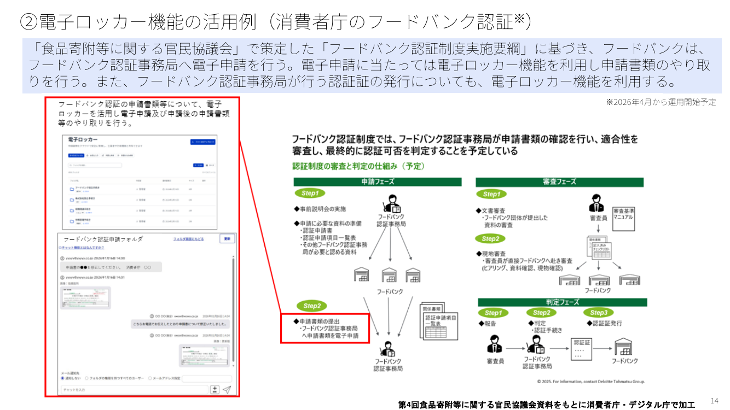Click the ※2026年4月から運用開始予定 note
The image size is (730, 410).
click(661, 102)
